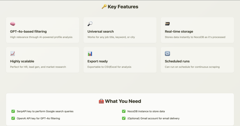This screenshot has height=126, width=240.
Task: Click the key icon beside Key Features
Action: (x=104, y=6)
